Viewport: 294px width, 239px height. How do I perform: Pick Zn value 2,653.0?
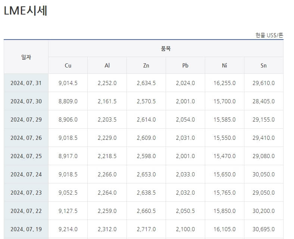pyautogui.click(x=146, y=174)
